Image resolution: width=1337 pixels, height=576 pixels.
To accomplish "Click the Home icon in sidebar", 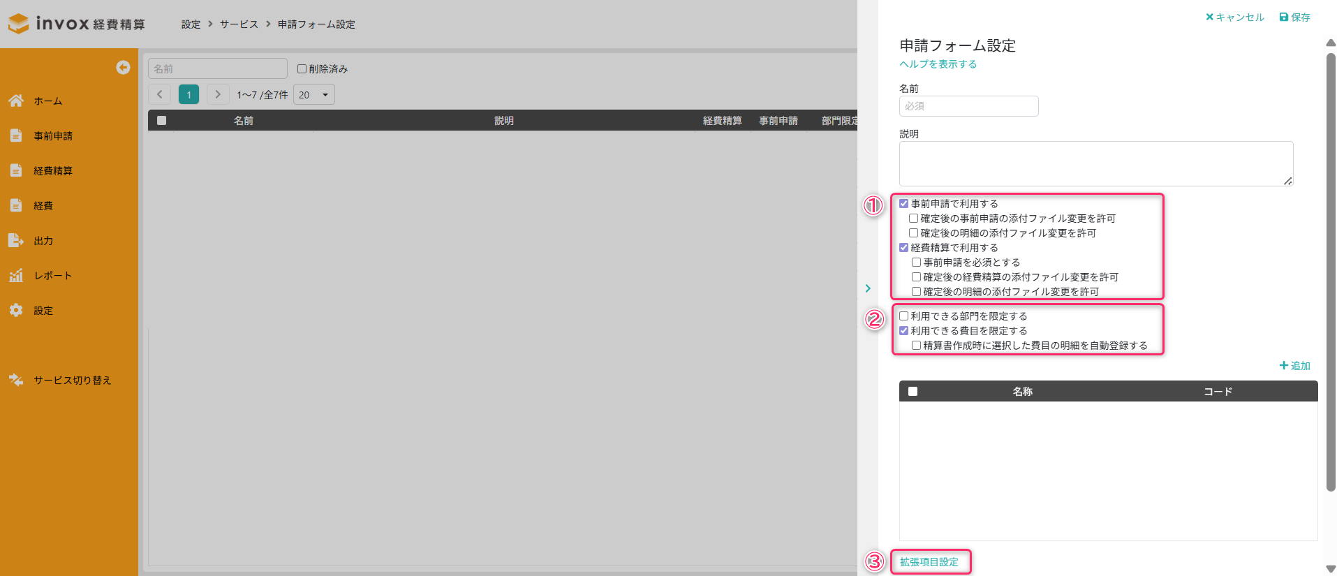I will point(16,101).
